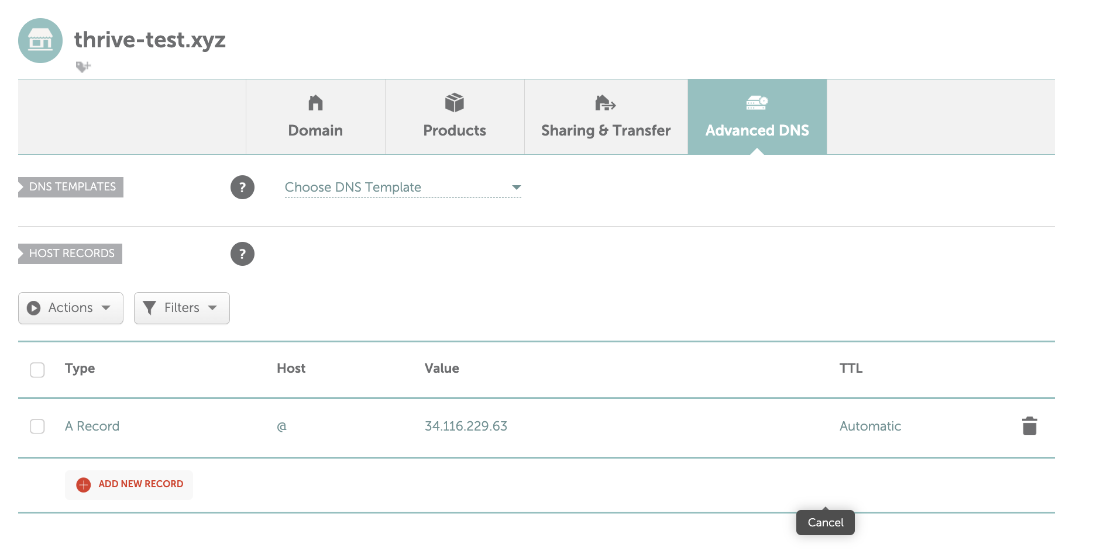
Task: Click the Actions play icon
Action: (34, 308)
